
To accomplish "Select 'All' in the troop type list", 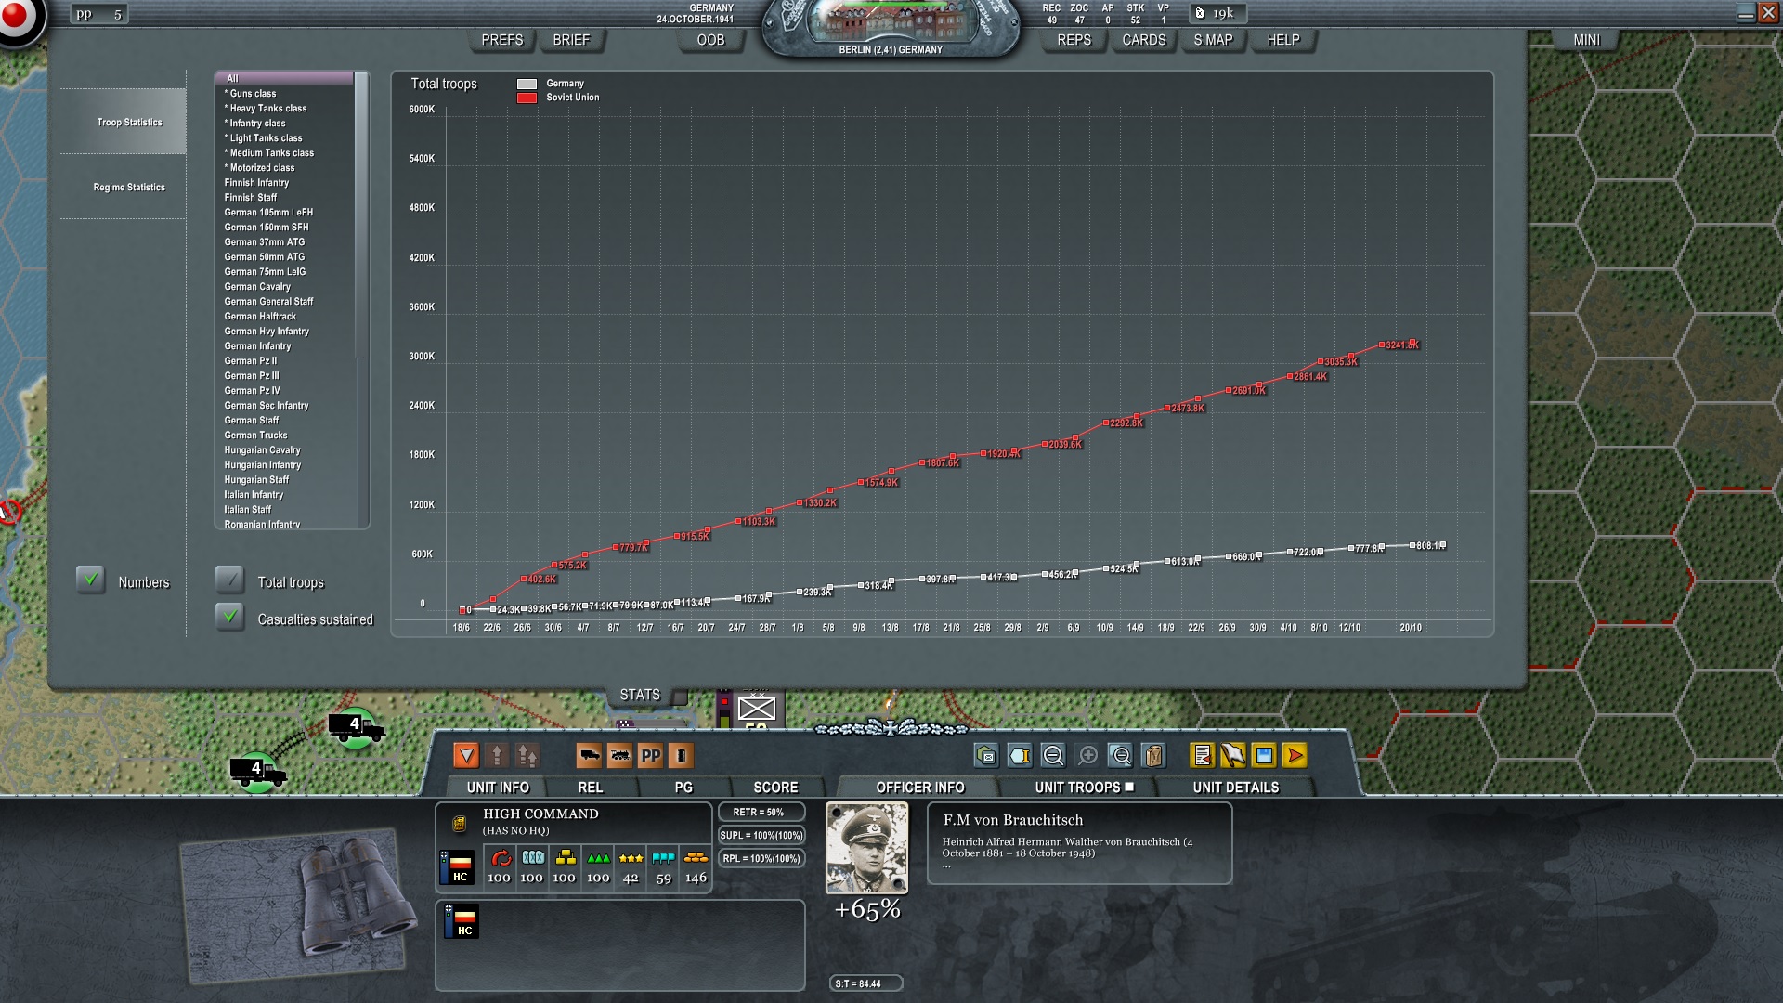I will point(284,78).
